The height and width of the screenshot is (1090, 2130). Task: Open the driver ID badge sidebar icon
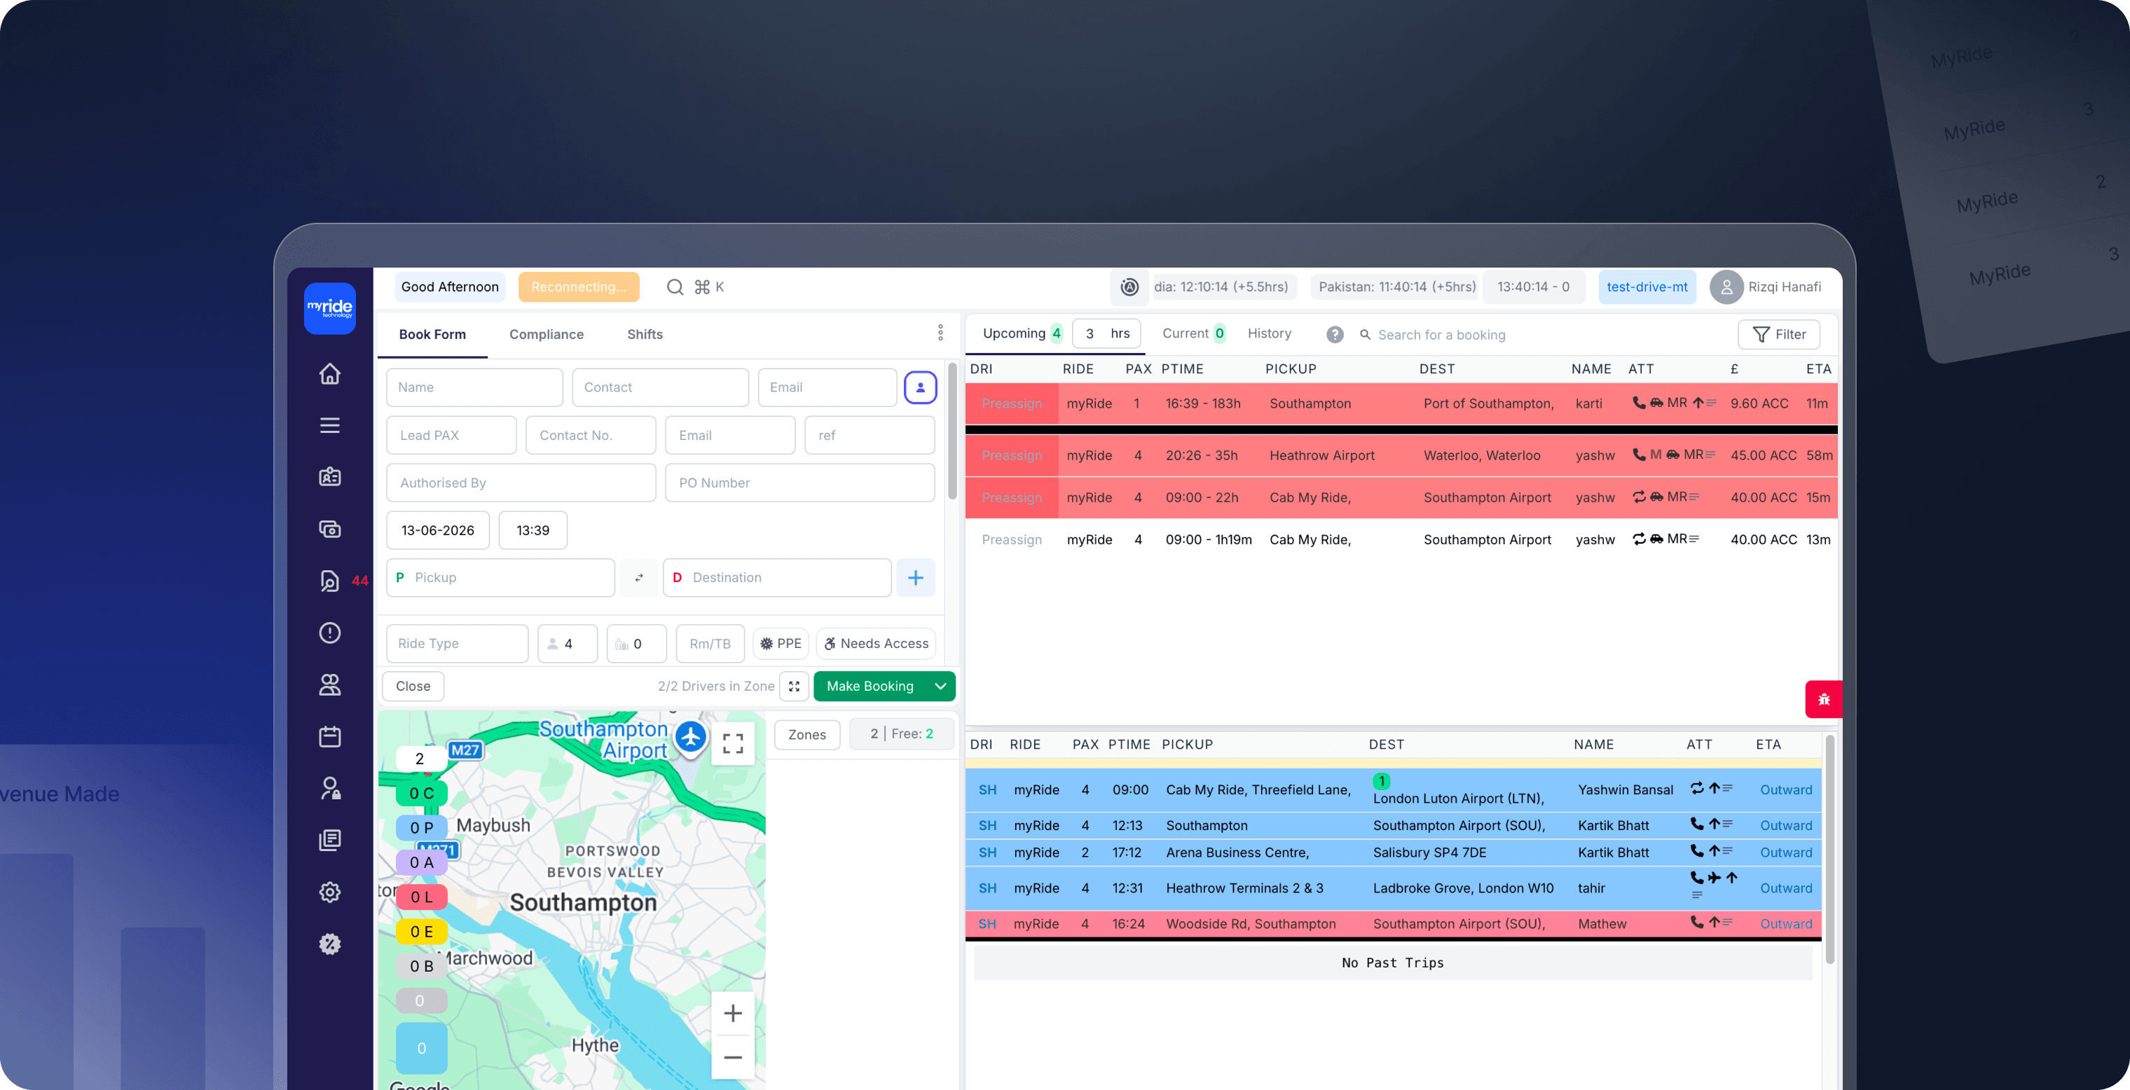[330, 477]
